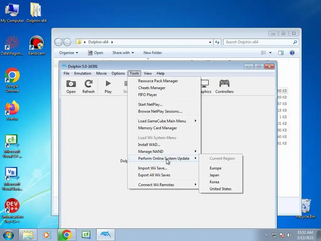This screenshot has height=241, width=321.
Task: Open Organize dropdown in Explorer window
Action: click(69, 53)
